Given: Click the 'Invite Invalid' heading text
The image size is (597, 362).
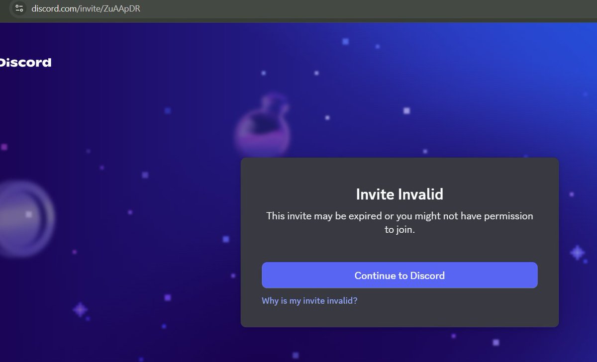Looking at the screenshot, I should (x=399, y=194).
